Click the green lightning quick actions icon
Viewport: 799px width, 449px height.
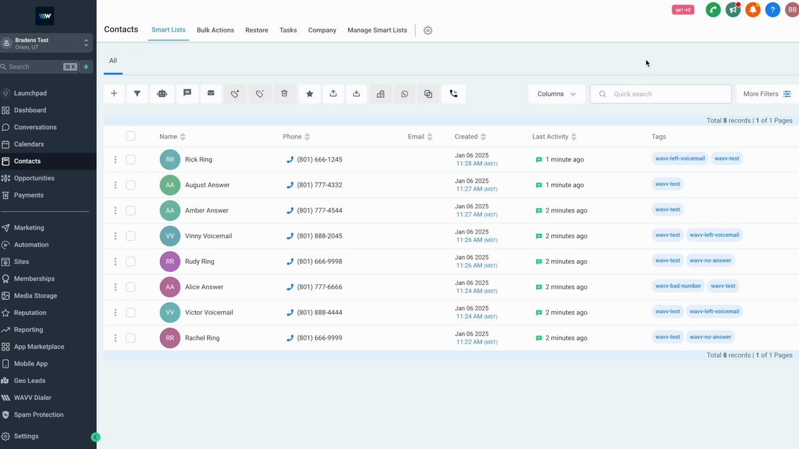(86, 67)
